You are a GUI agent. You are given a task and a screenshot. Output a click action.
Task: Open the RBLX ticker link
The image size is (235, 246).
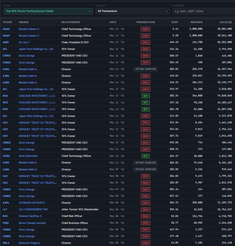6,243
